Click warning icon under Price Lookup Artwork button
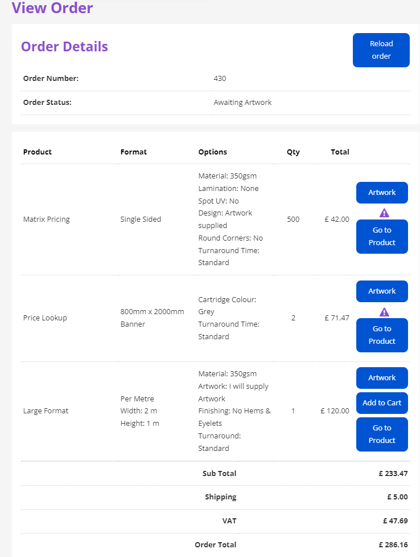This screenshot has height=557, width=420. (x=384, y=312)
